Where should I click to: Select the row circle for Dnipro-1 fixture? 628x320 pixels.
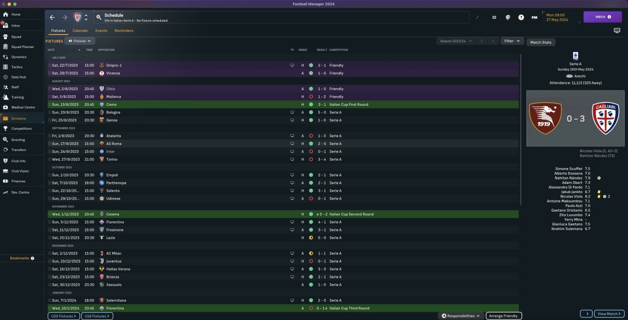(50, 65)
